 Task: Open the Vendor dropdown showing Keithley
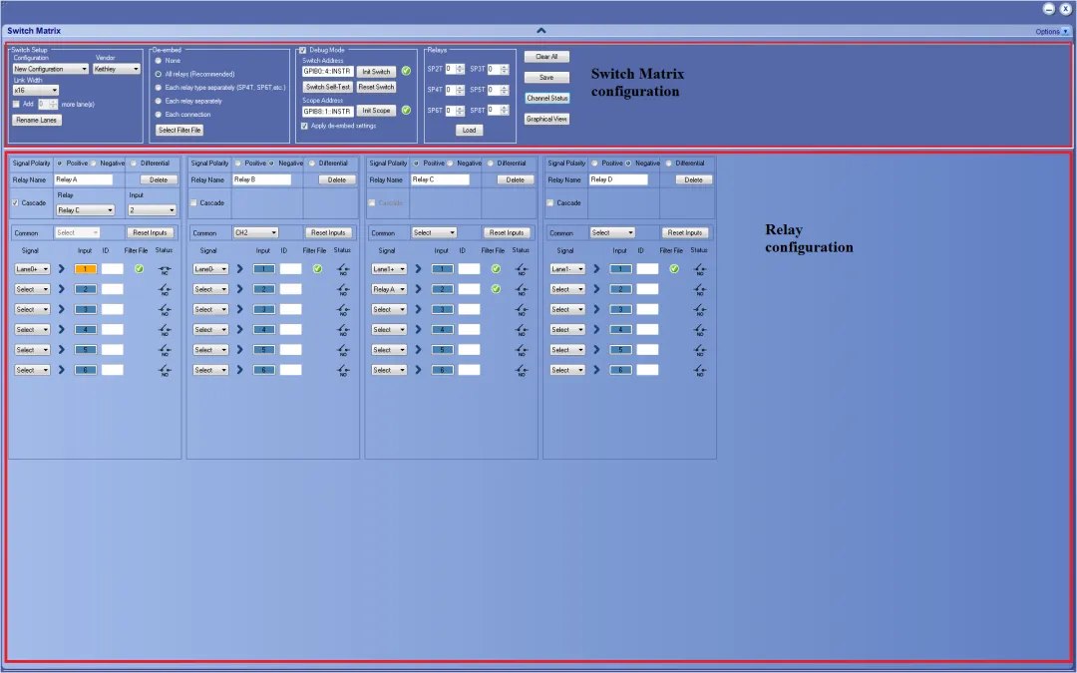[118, 69]
